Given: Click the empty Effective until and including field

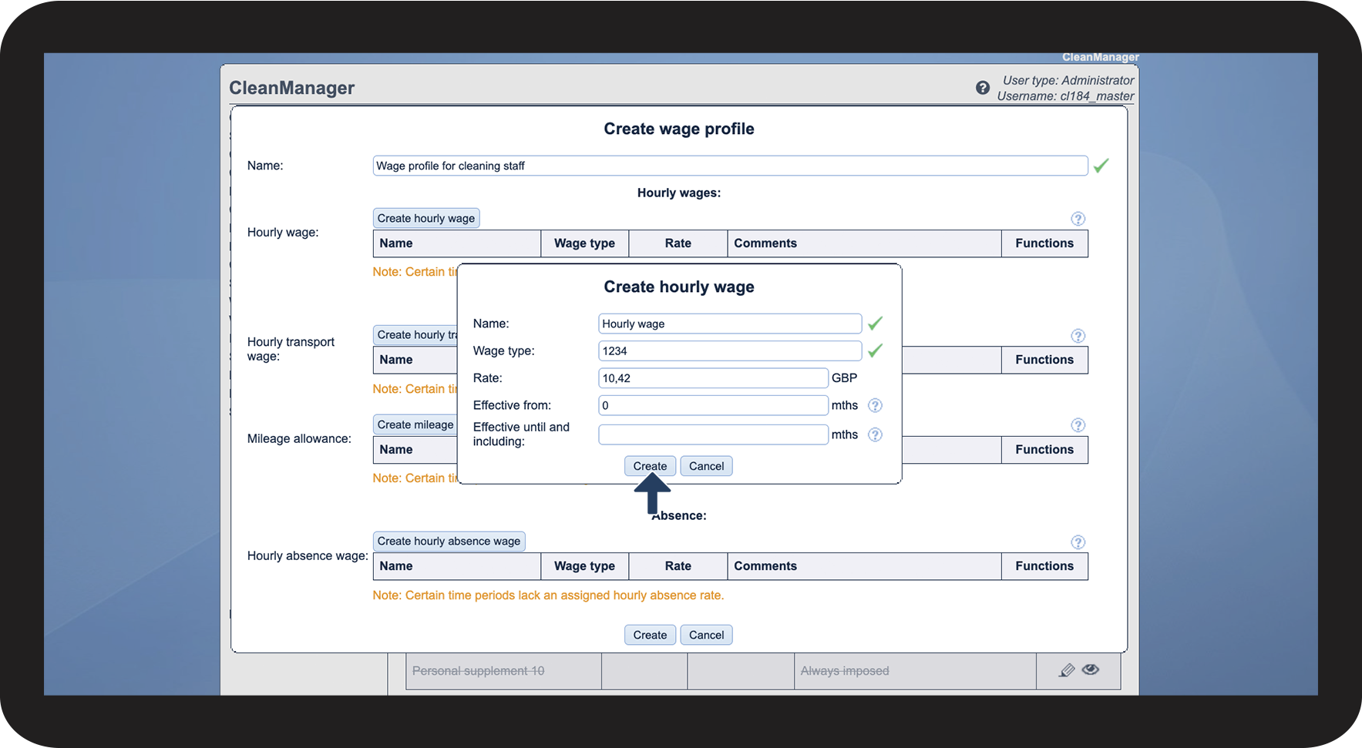Looking at the screenshot, I should click(712, 434).
